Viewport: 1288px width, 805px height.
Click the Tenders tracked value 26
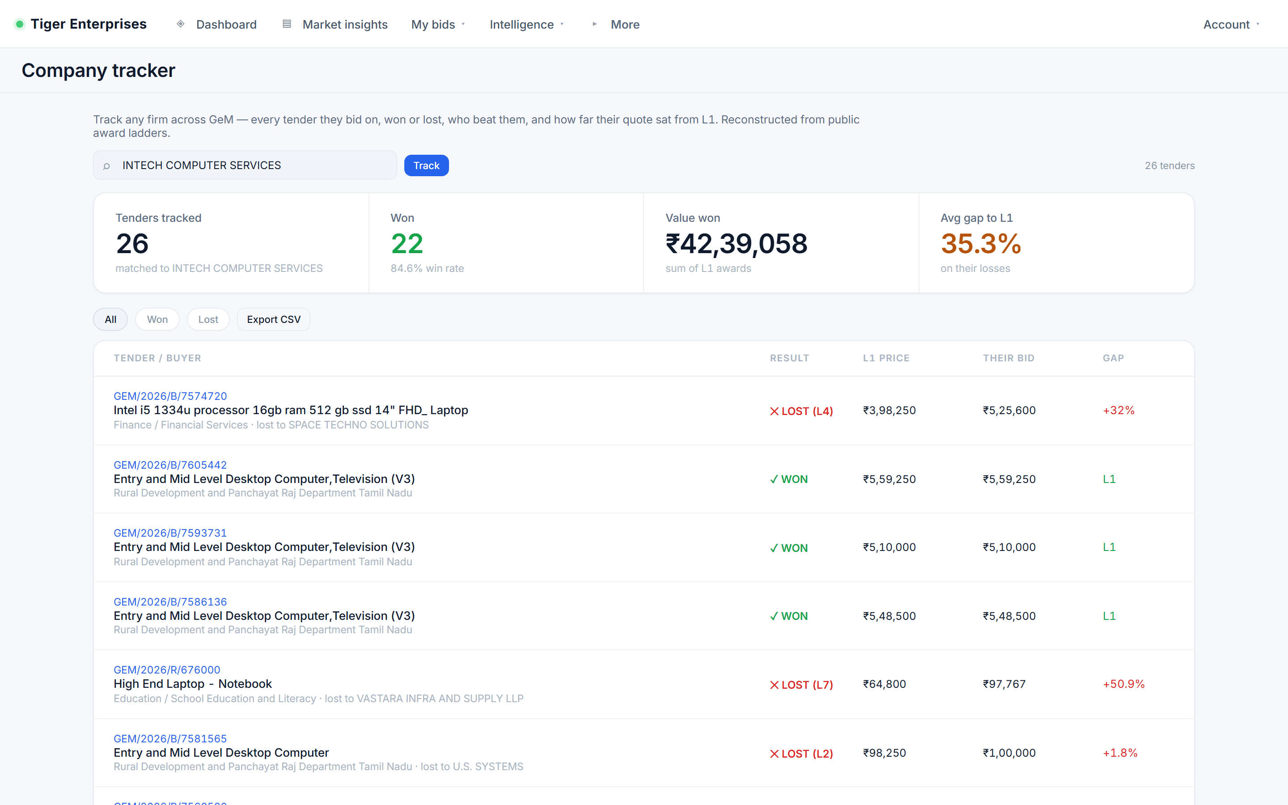point(132,244)
